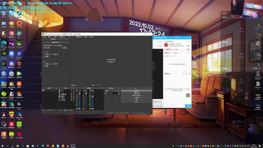
Task: Click Enable Preview button in preview area
Action: click(x=111, y=62)
